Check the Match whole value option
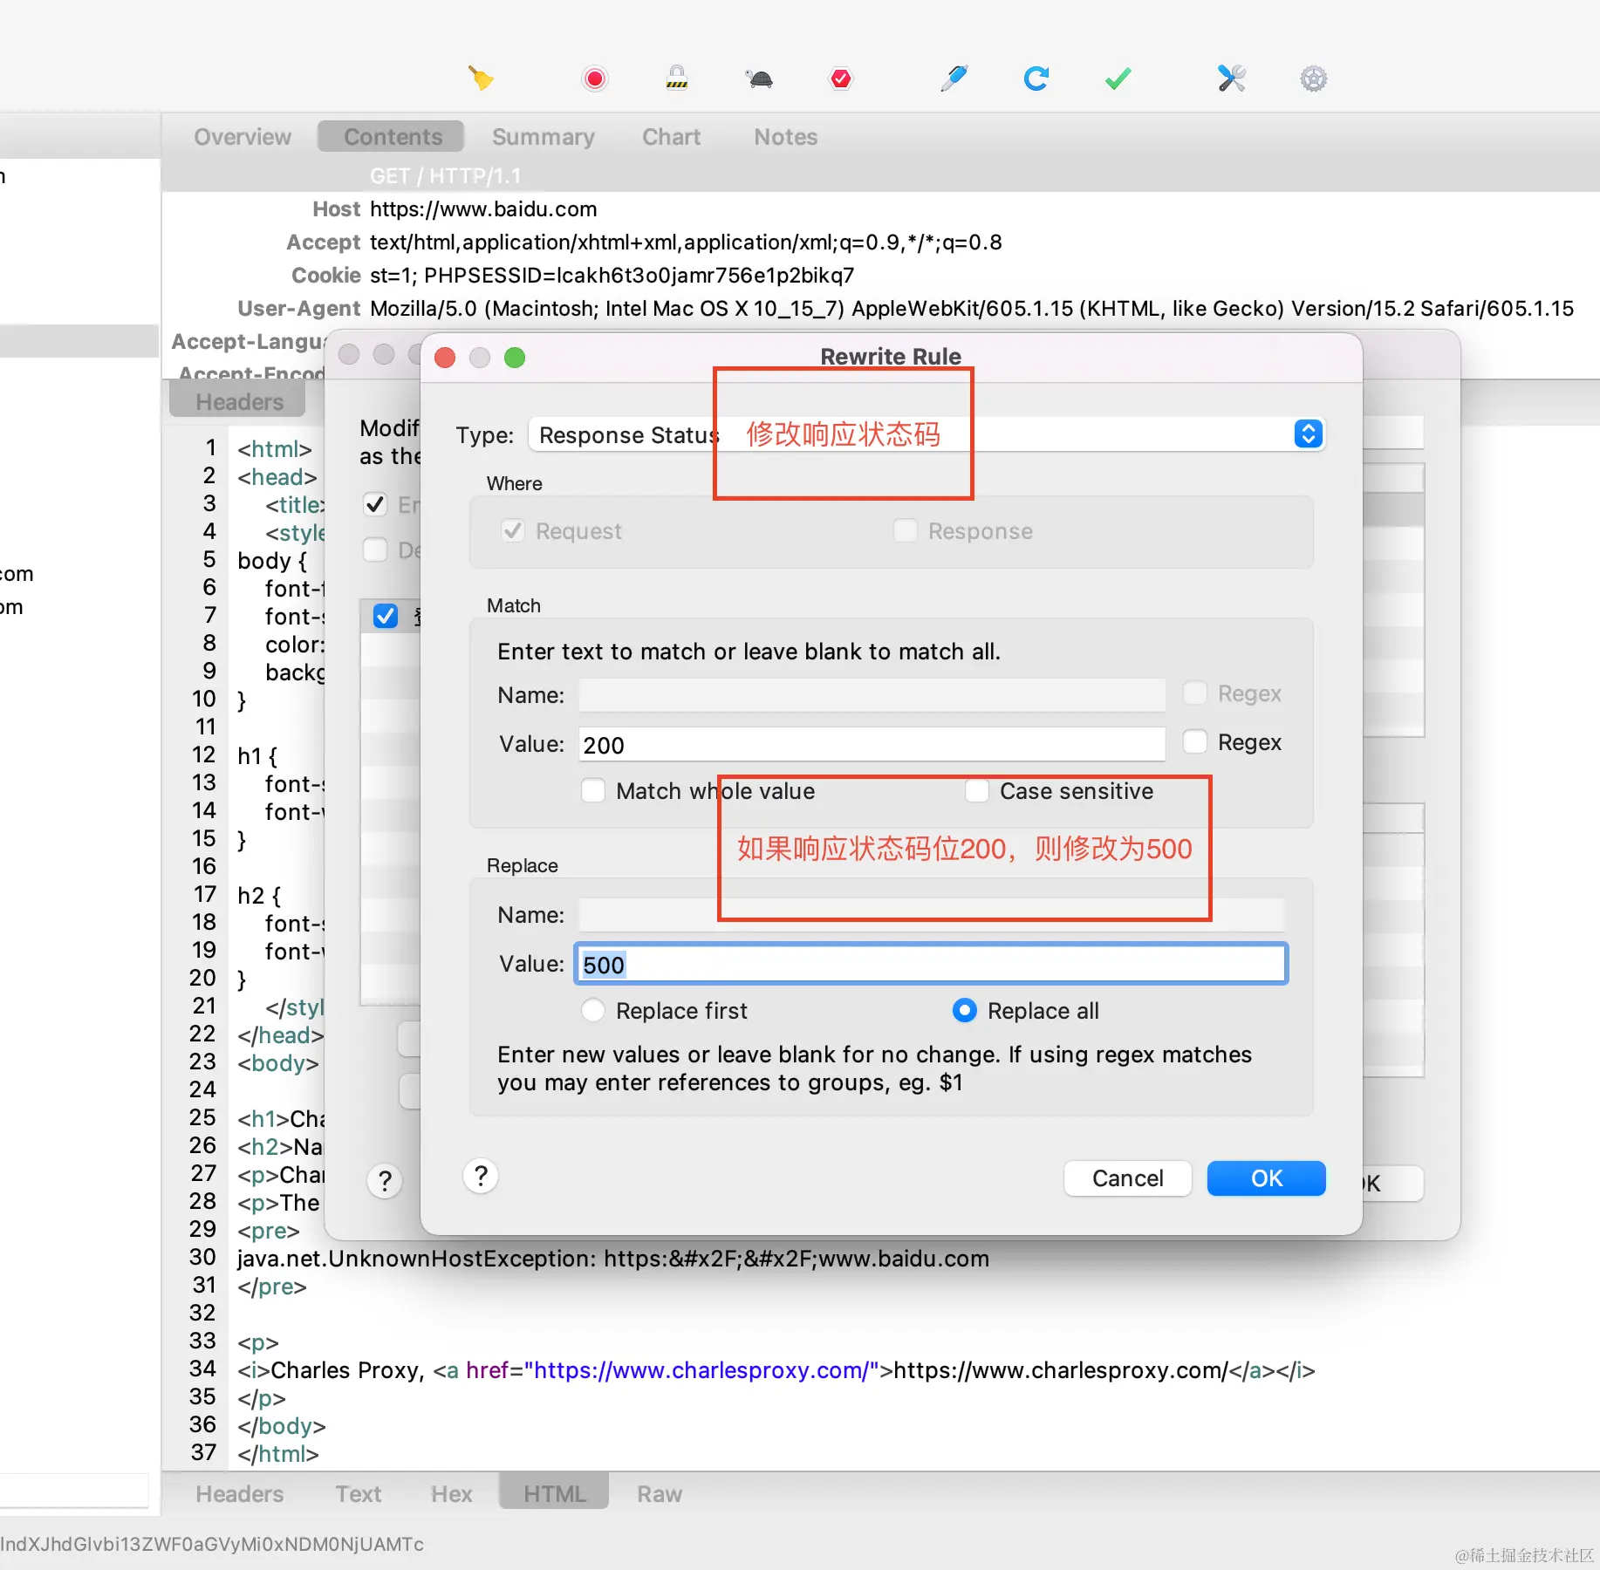The height and width of the screenshot is (1570, 1600). coord(593,791)
